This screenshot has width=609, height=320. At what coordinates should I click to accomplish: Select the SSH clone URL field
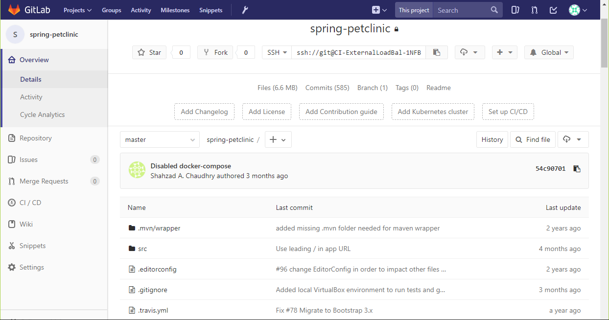[359, 52]
